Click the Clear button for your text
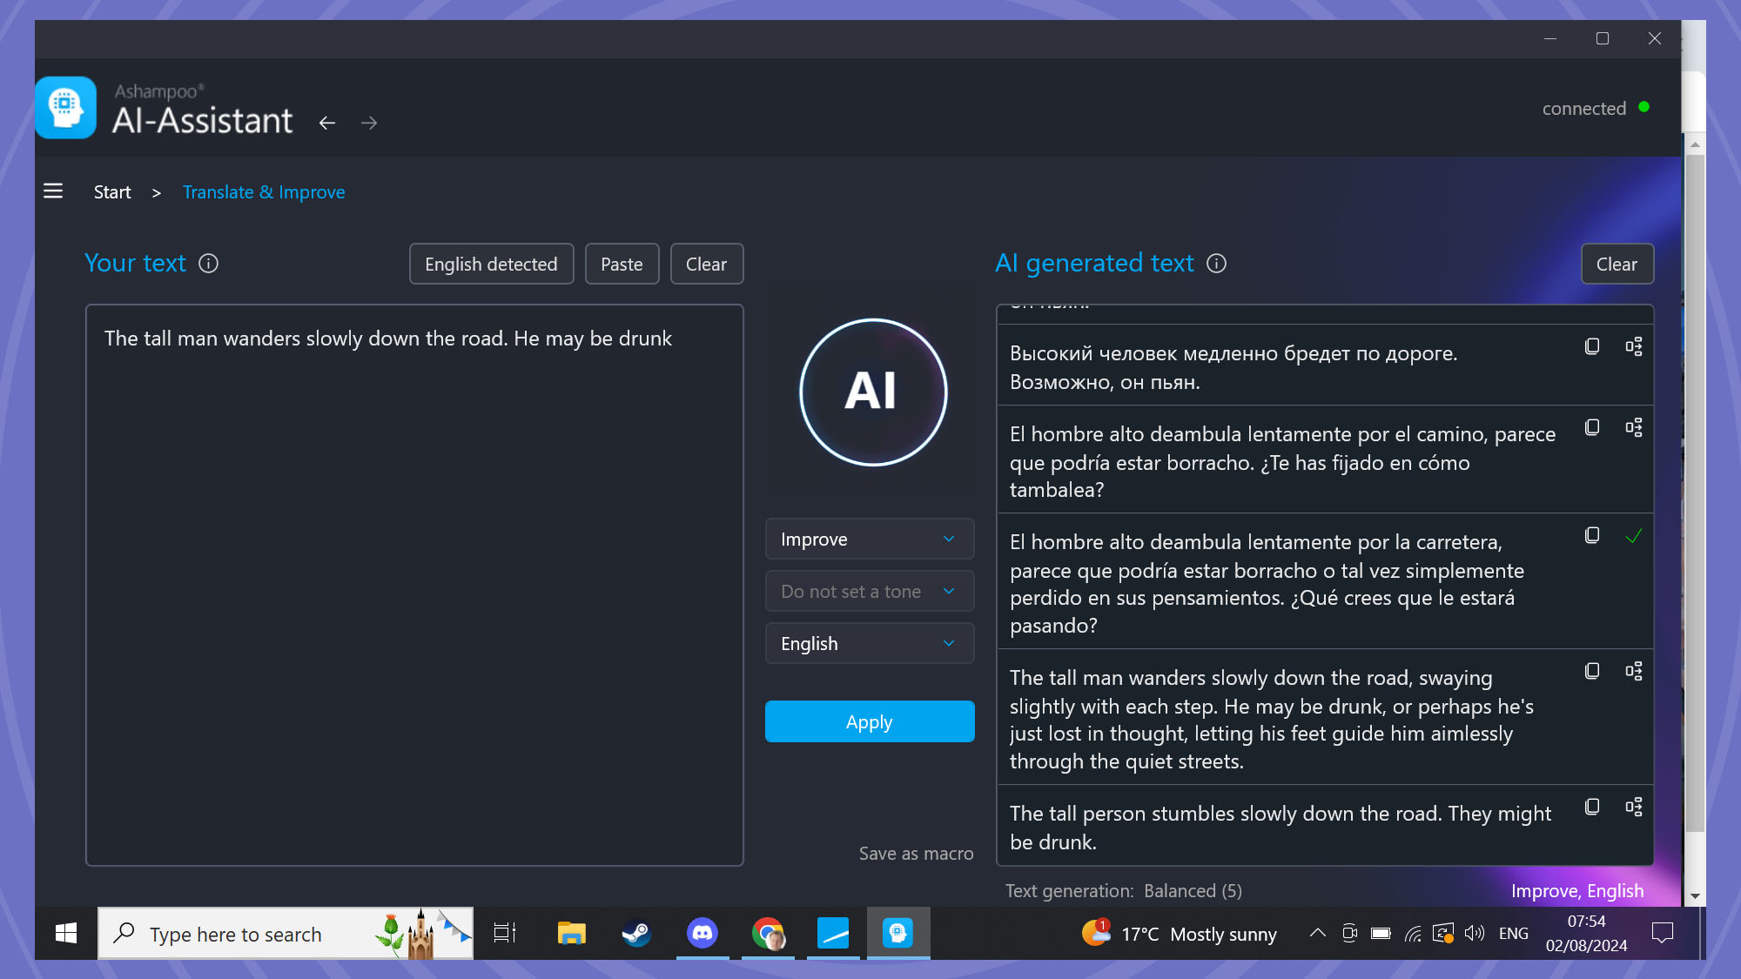 click(x=705, y=265)
